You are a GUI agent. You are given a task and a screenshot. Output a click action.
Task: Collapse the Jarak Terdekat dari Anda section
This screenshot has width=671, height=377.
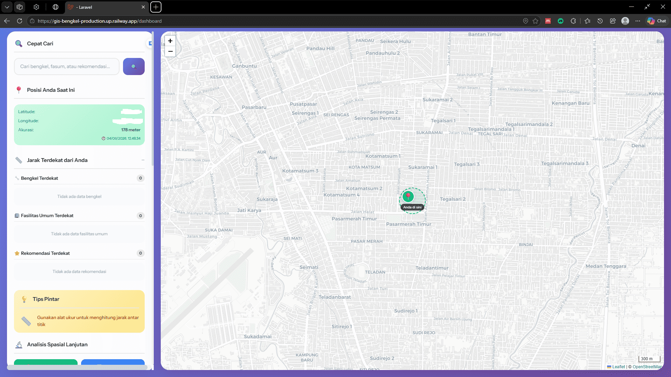click(x=143, y=160)
